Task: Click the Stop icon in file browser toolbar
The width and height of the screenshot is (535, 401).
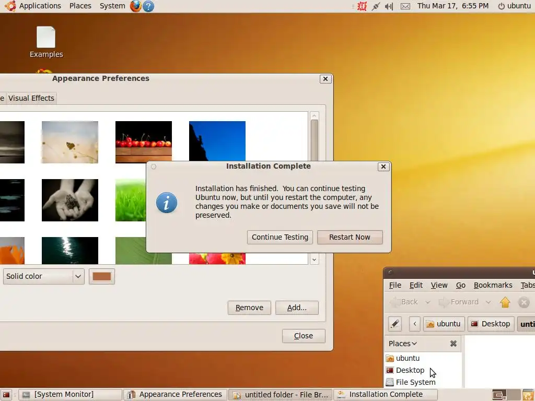Action: 524,302
